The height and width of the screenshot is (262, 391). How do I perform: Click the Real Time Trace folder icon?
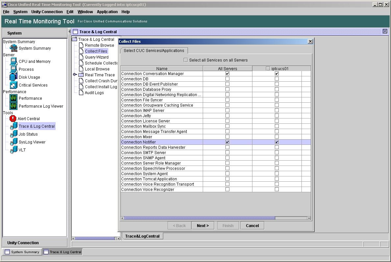(x=81, y=75)
